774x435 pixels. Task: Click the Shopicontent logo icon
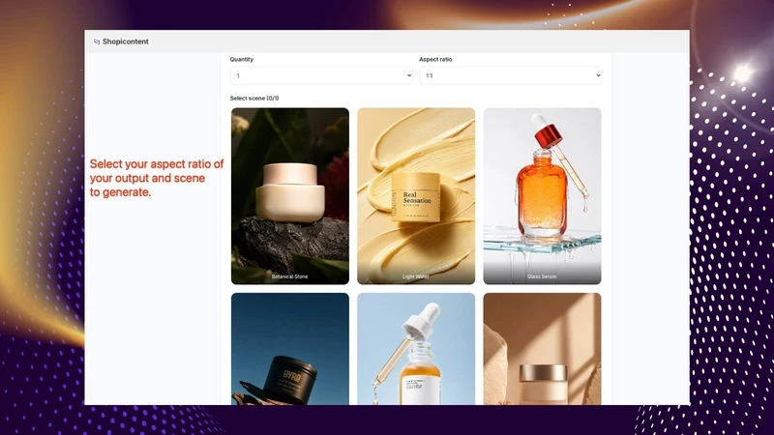(97, 42)
